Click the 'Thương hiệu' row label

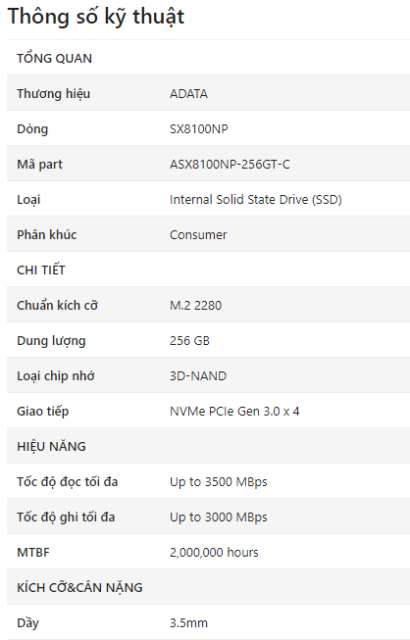pyautogui.click(x=54, y=94)
